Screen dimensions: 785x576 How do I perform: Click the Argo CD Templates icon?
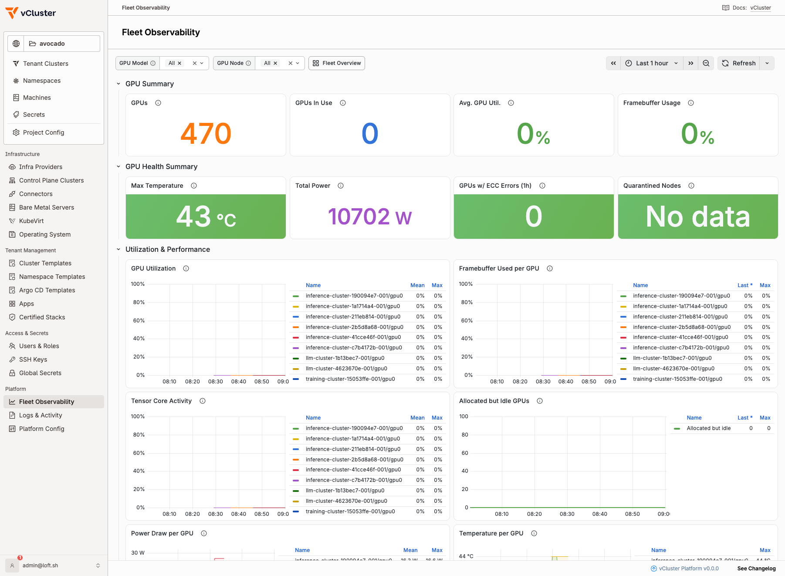click(x=12, y=290)
